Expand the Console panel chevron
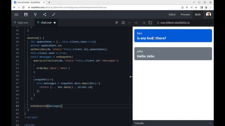 point(210,123)
